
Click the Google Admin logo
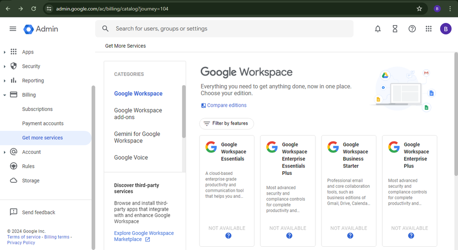(x=41, y=29)
